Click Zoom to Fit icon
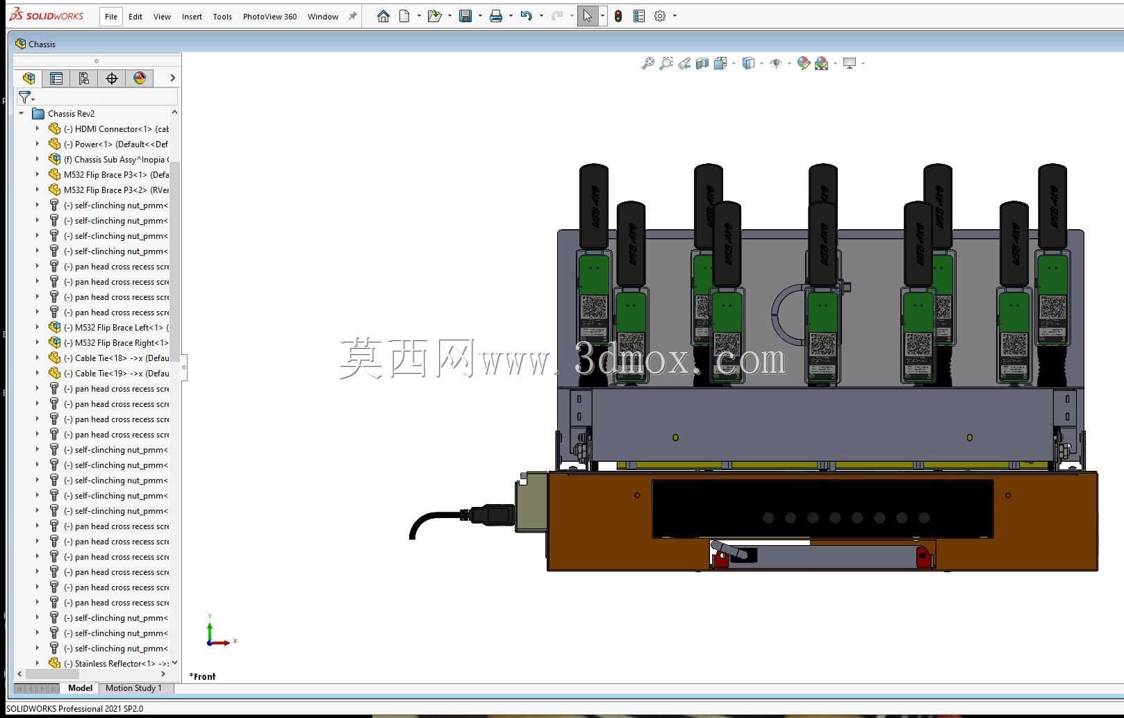 click(647, 63)
